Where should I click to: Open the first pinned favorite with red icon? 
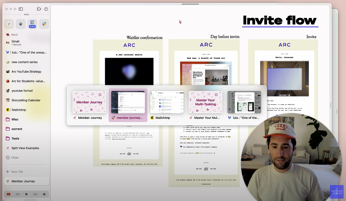tap(9, 24)
